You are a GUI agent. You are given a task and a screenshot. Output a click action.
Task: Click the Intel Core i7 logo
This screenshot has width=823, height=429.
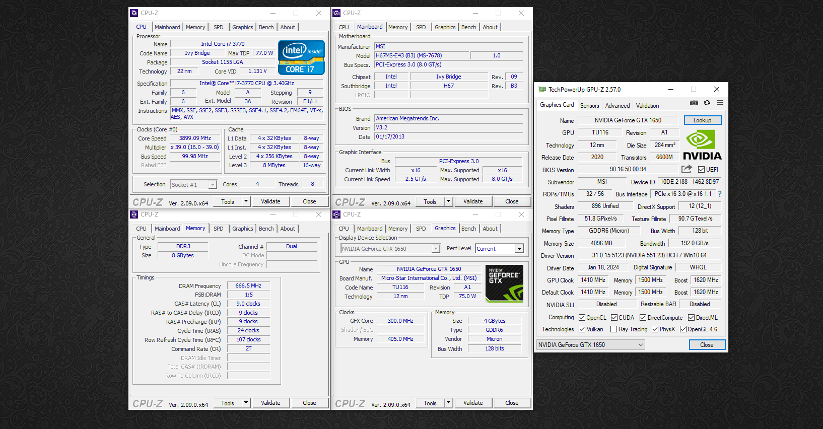click(x=301, y=57)
